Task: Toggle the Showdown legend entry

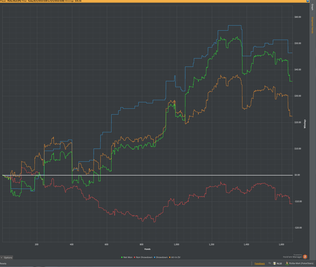Action: click(161, 258)
